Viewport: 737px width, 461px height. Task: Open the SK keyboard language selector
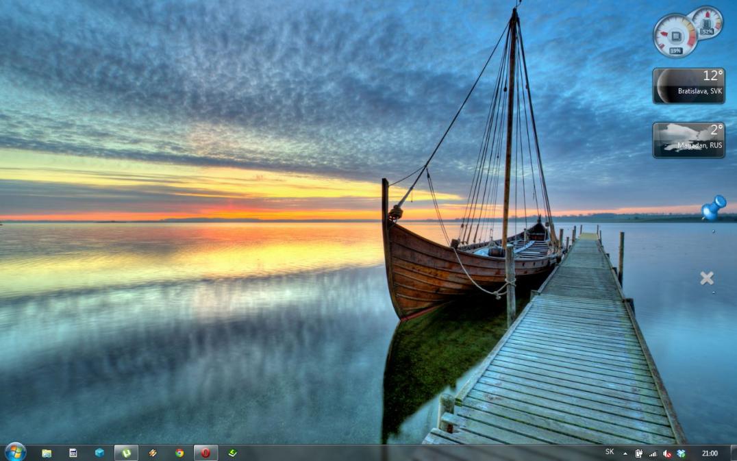[610, 452]
